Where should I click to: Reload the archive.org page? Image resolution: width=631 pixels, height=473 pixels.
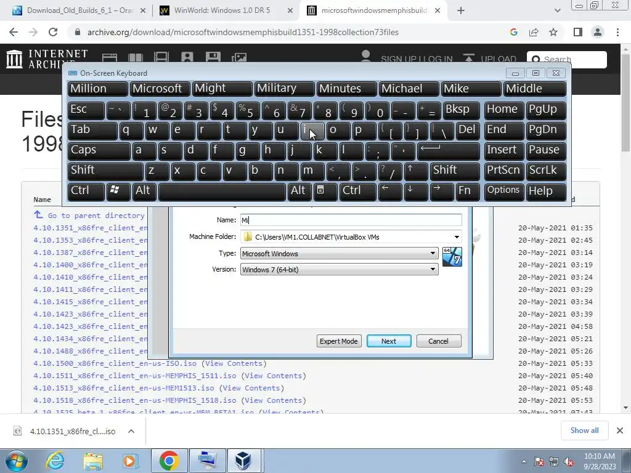click(53, 32)
